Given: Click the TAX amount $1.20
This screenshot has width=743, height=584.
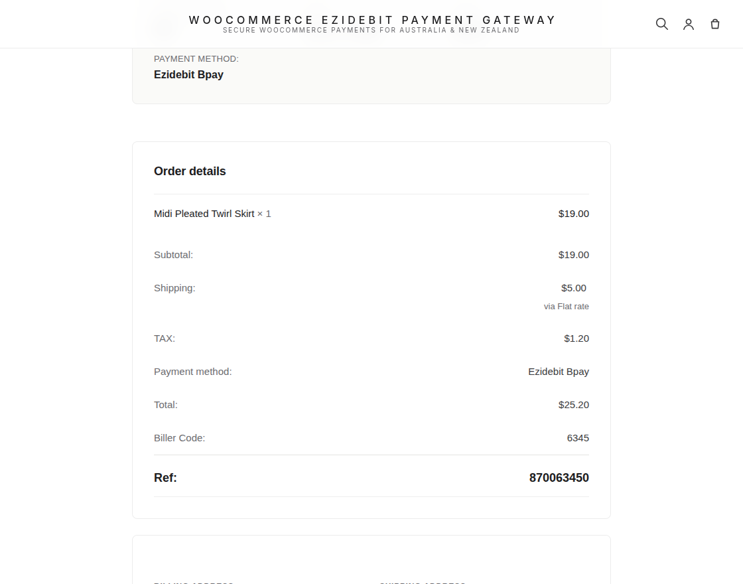Looking at the screenshot, I should pyautogui.click(x=576, y=338).
